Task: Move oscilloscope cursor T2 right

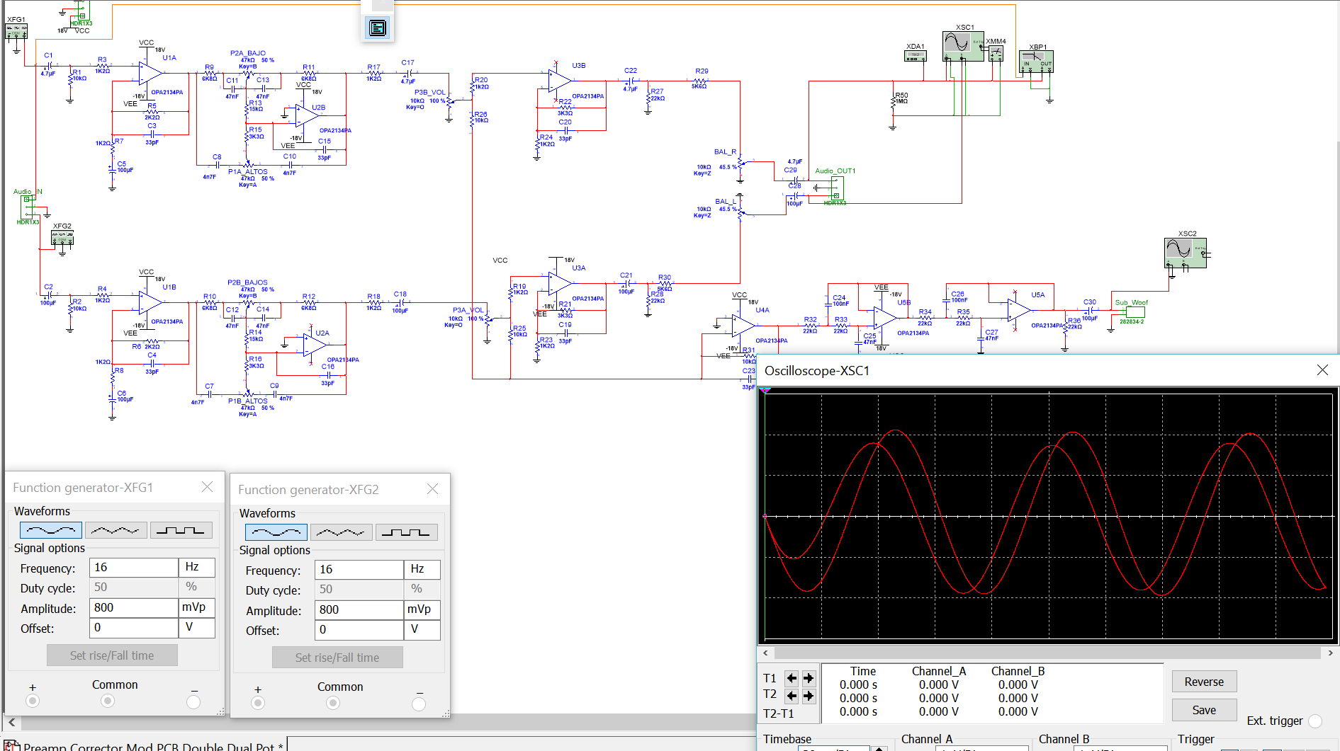Action: (x=808, y=696)
